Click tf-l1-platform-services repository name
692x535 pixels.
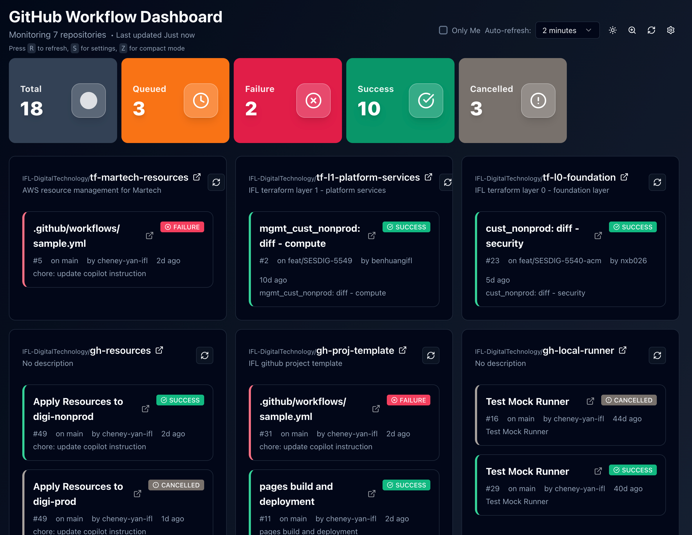coord(368,177)
